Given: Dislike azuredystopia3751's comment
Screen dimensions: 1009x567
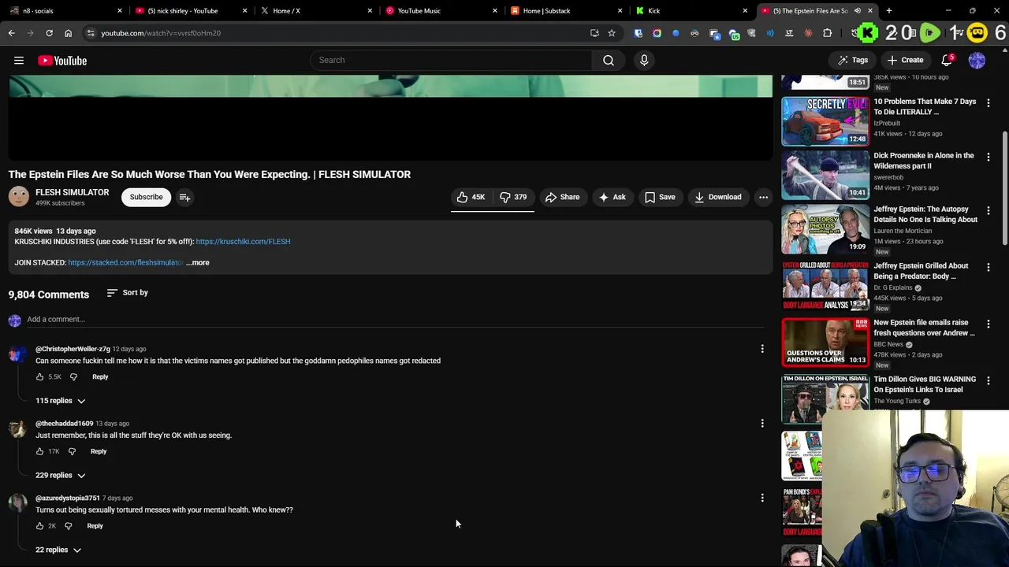Looking at the screenshot, I should (69, 526).
